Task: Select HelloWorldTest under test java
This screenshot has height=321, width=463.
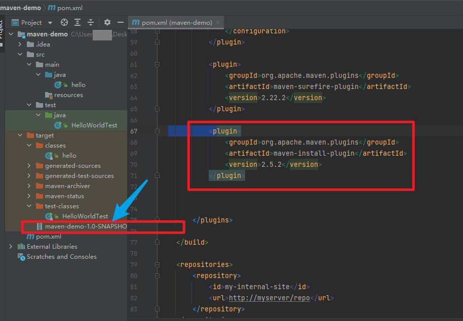Action: tap(94, 125)
